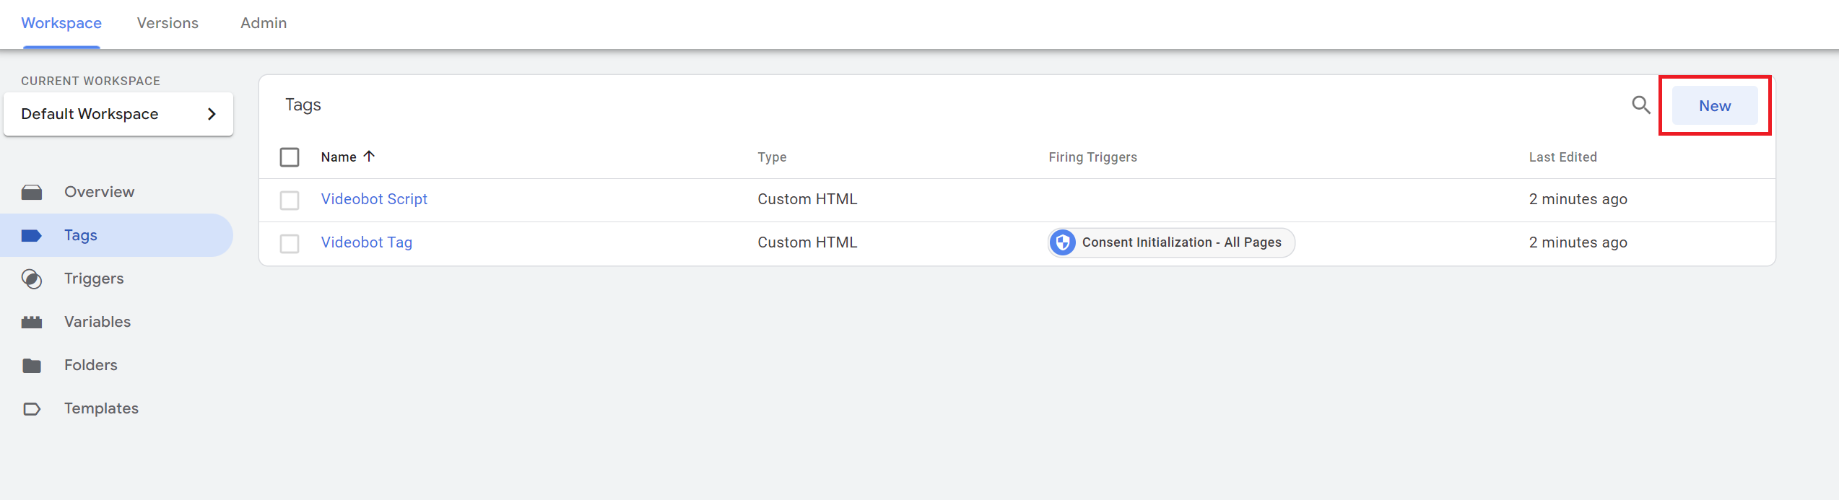Click the search magnifier icon in Tags
The width and height of the screenshot is (1839, 500).
coord(1640,105)
